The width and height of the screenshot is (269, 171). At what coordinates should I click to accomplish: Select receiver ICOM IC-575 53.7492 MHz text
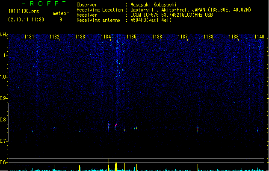pos(171,15)
